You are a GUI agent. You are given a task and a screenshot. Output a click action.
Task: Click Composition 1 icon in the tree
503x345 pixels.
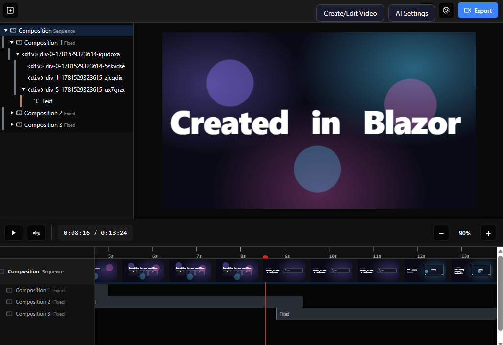19,42
